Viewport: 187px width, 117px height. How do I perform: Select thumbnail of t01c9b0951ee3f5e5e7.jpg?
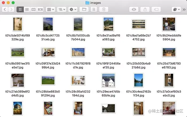click(18, 52)
